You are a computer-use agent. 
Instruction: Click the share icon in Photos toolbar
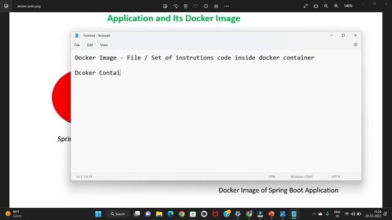pyautogui.click(x=216, y=6)
